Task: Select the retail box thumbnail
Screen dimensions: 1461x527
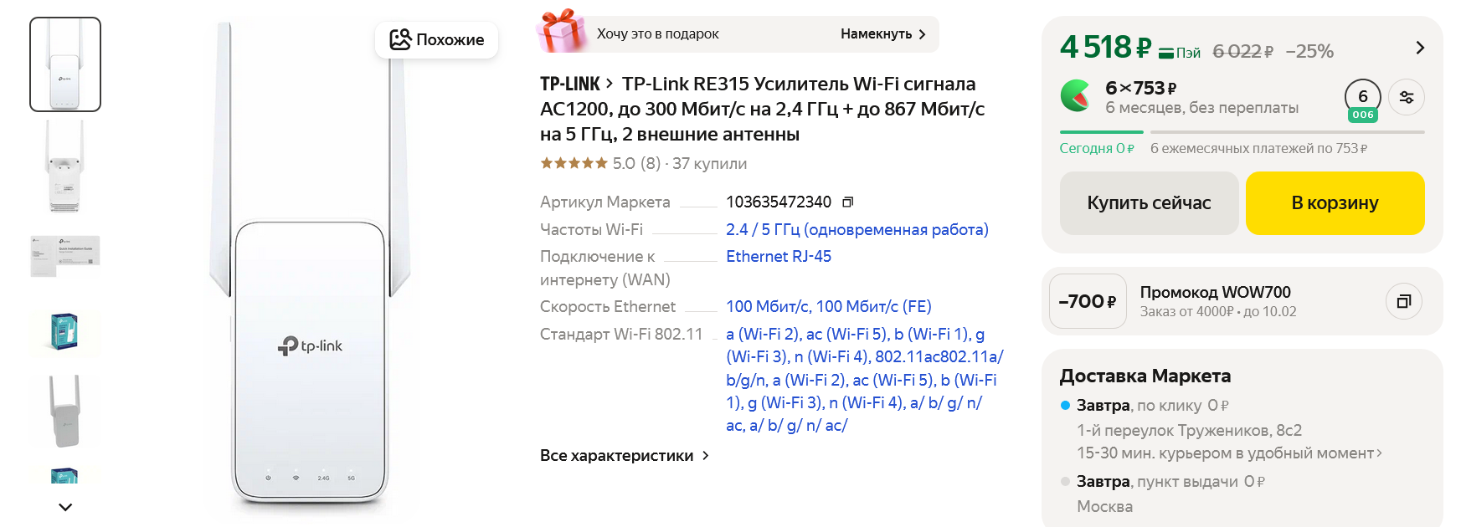Action: pyautogui.click(x=64, y=332)
